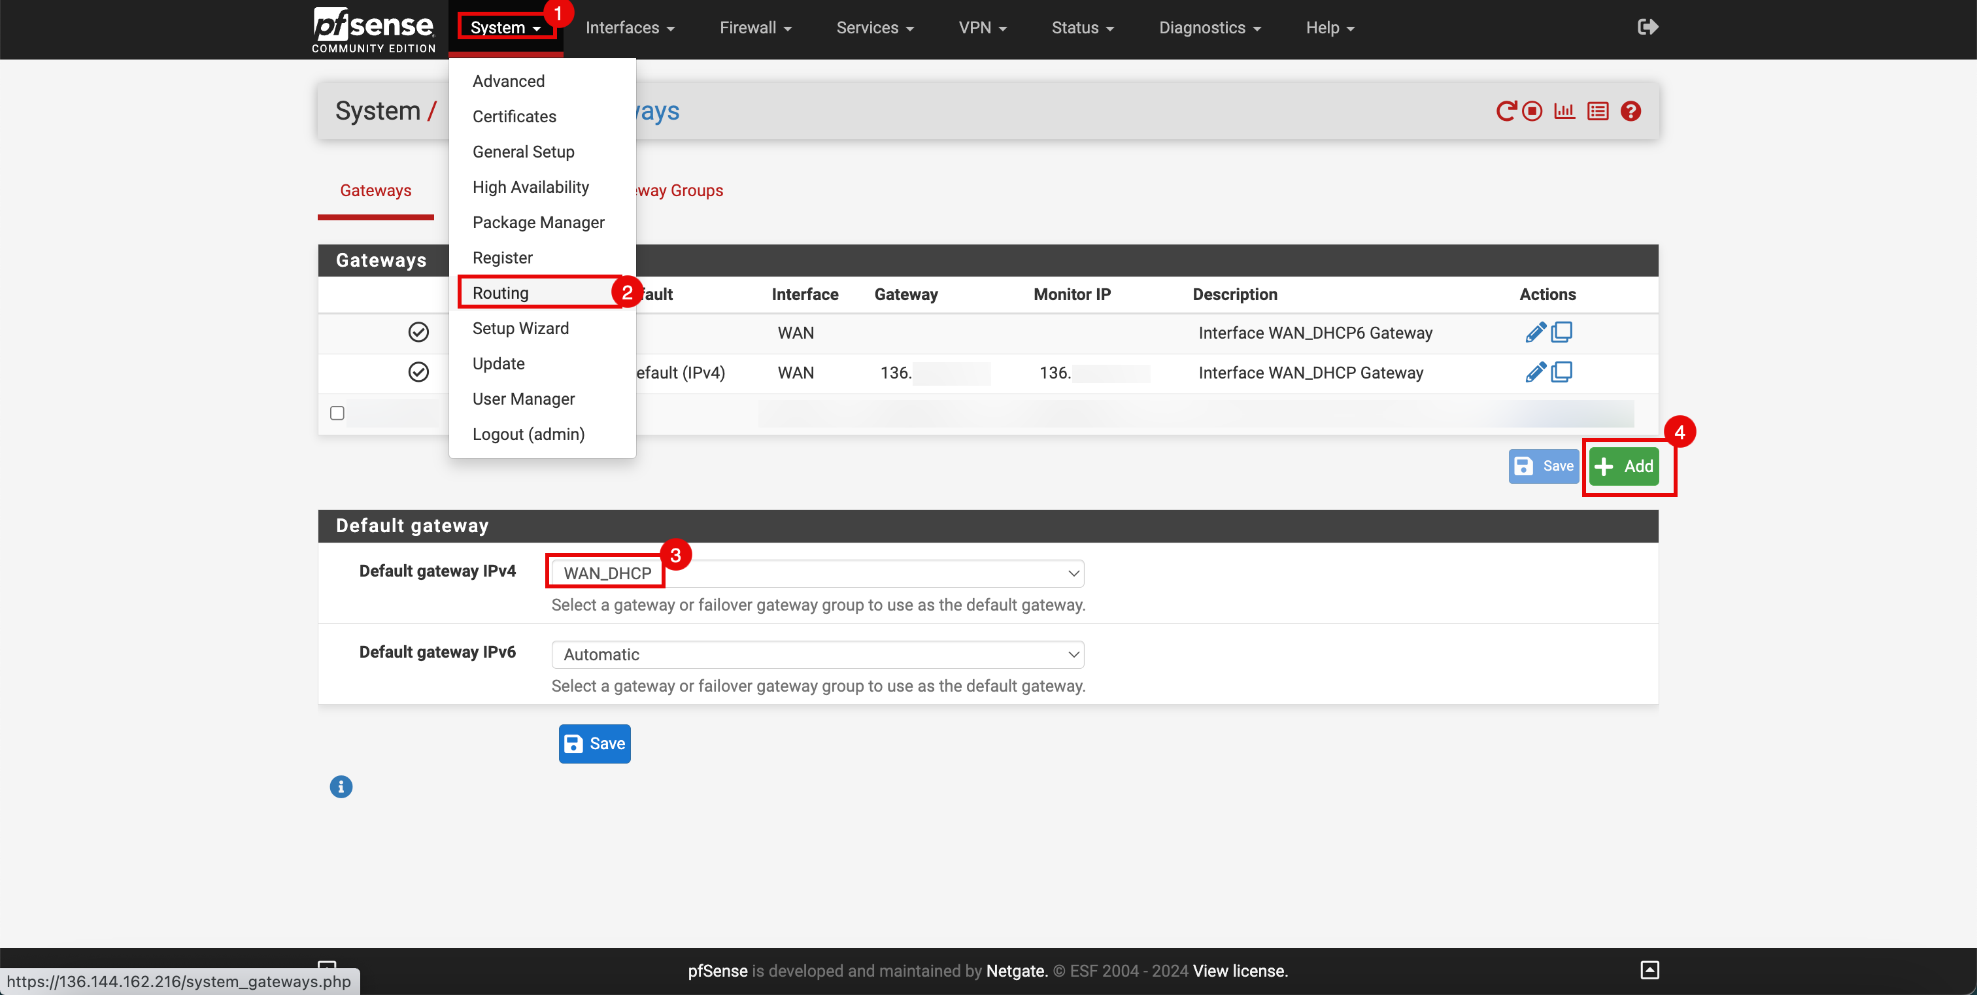This screenshot has width=1977, height=995.
Task: Click the table/list view icon in toolbar
Action: (x=1599, y=110)
